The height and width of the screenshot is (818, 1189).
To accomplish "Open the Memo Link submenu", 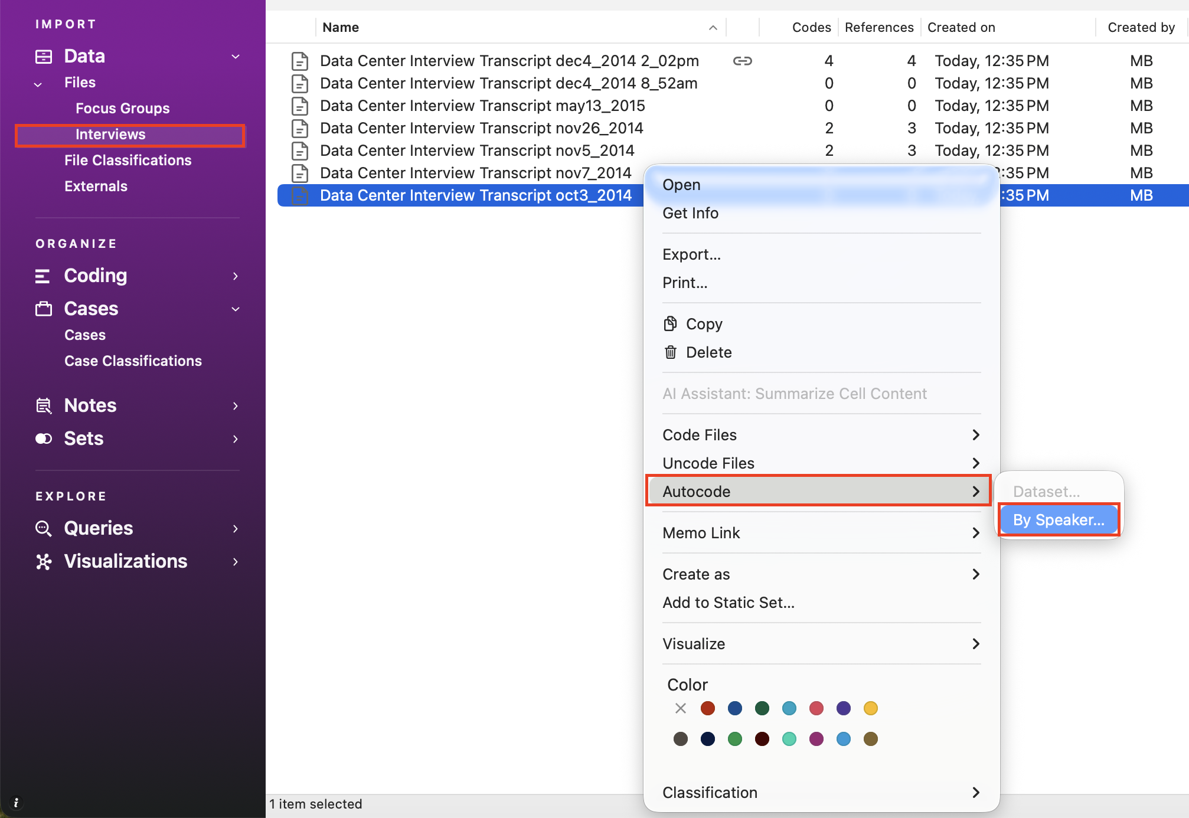I will [821, 533].
